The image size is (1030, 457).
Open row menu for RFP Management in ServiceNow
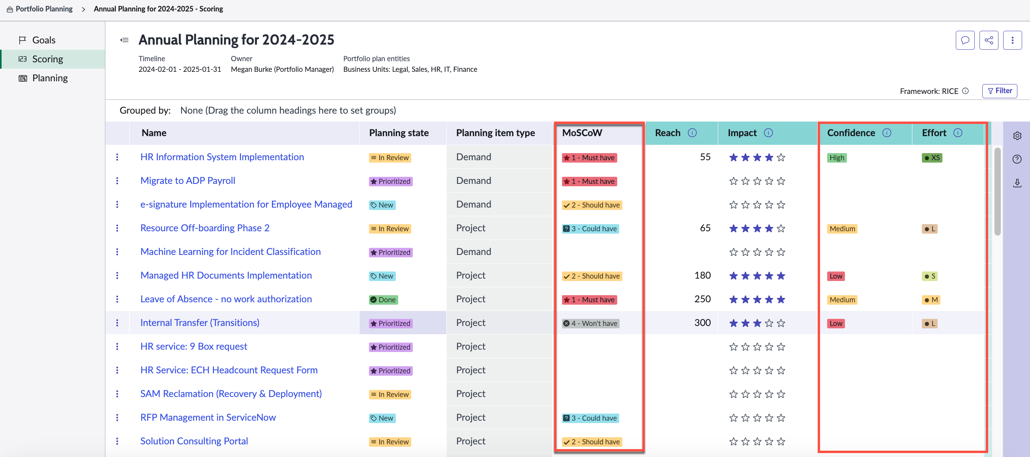click(x=117, y=418)
